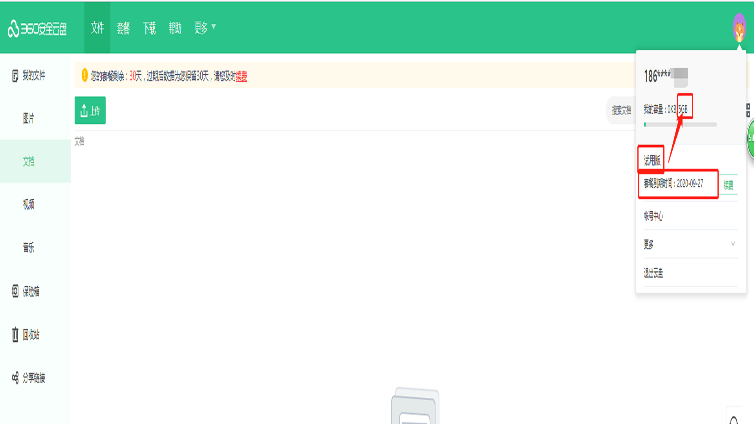The width and height of the screenshot is (754, 424).
Task: Open 我的文件 in the sidebar
Action: tap(29, 75)
